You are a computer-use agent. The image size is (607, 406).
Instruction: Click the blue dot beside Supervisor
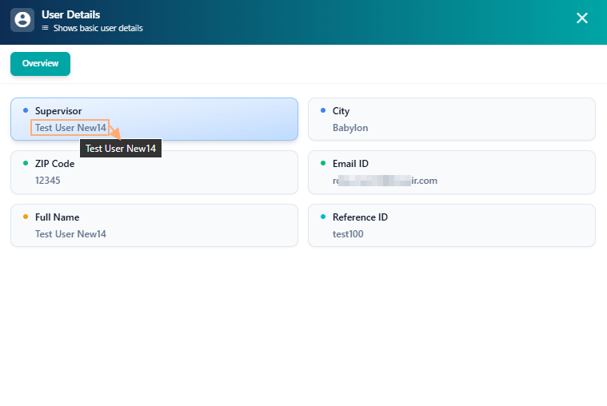click(x=26, y=110)
